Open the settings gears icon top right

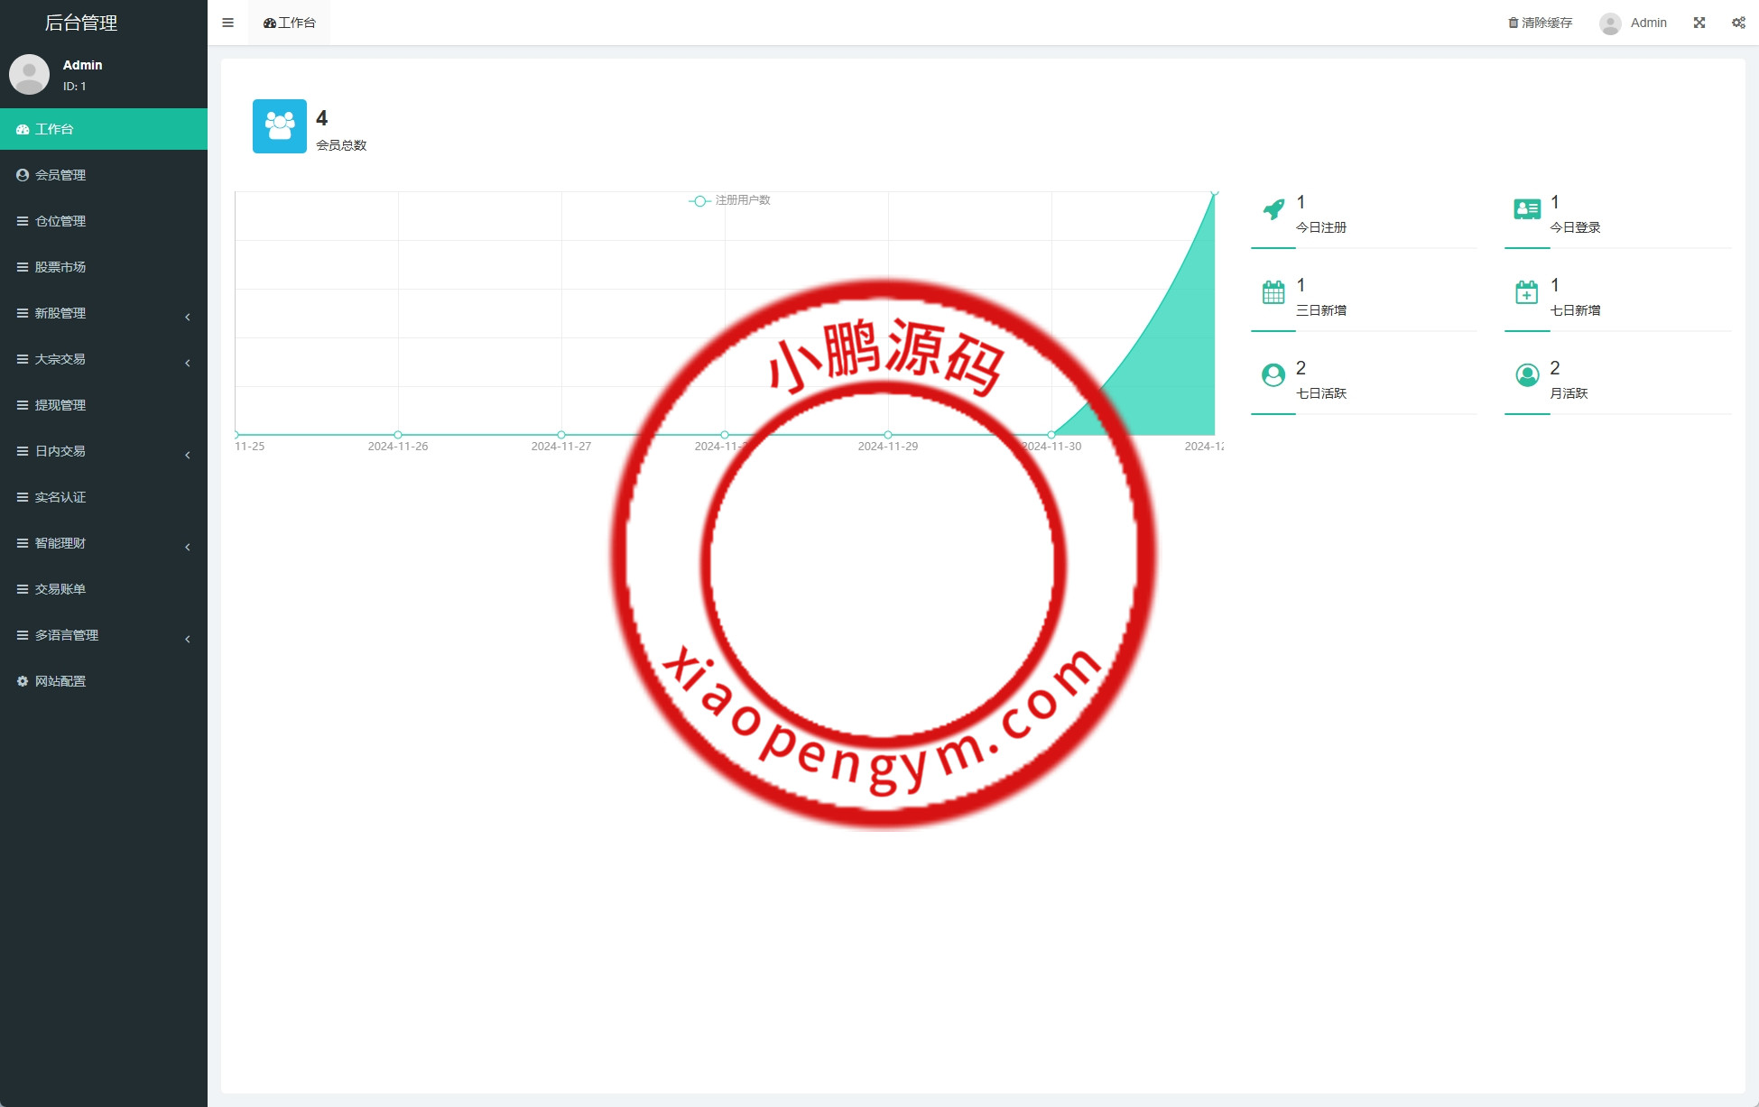click(1738, 23)
